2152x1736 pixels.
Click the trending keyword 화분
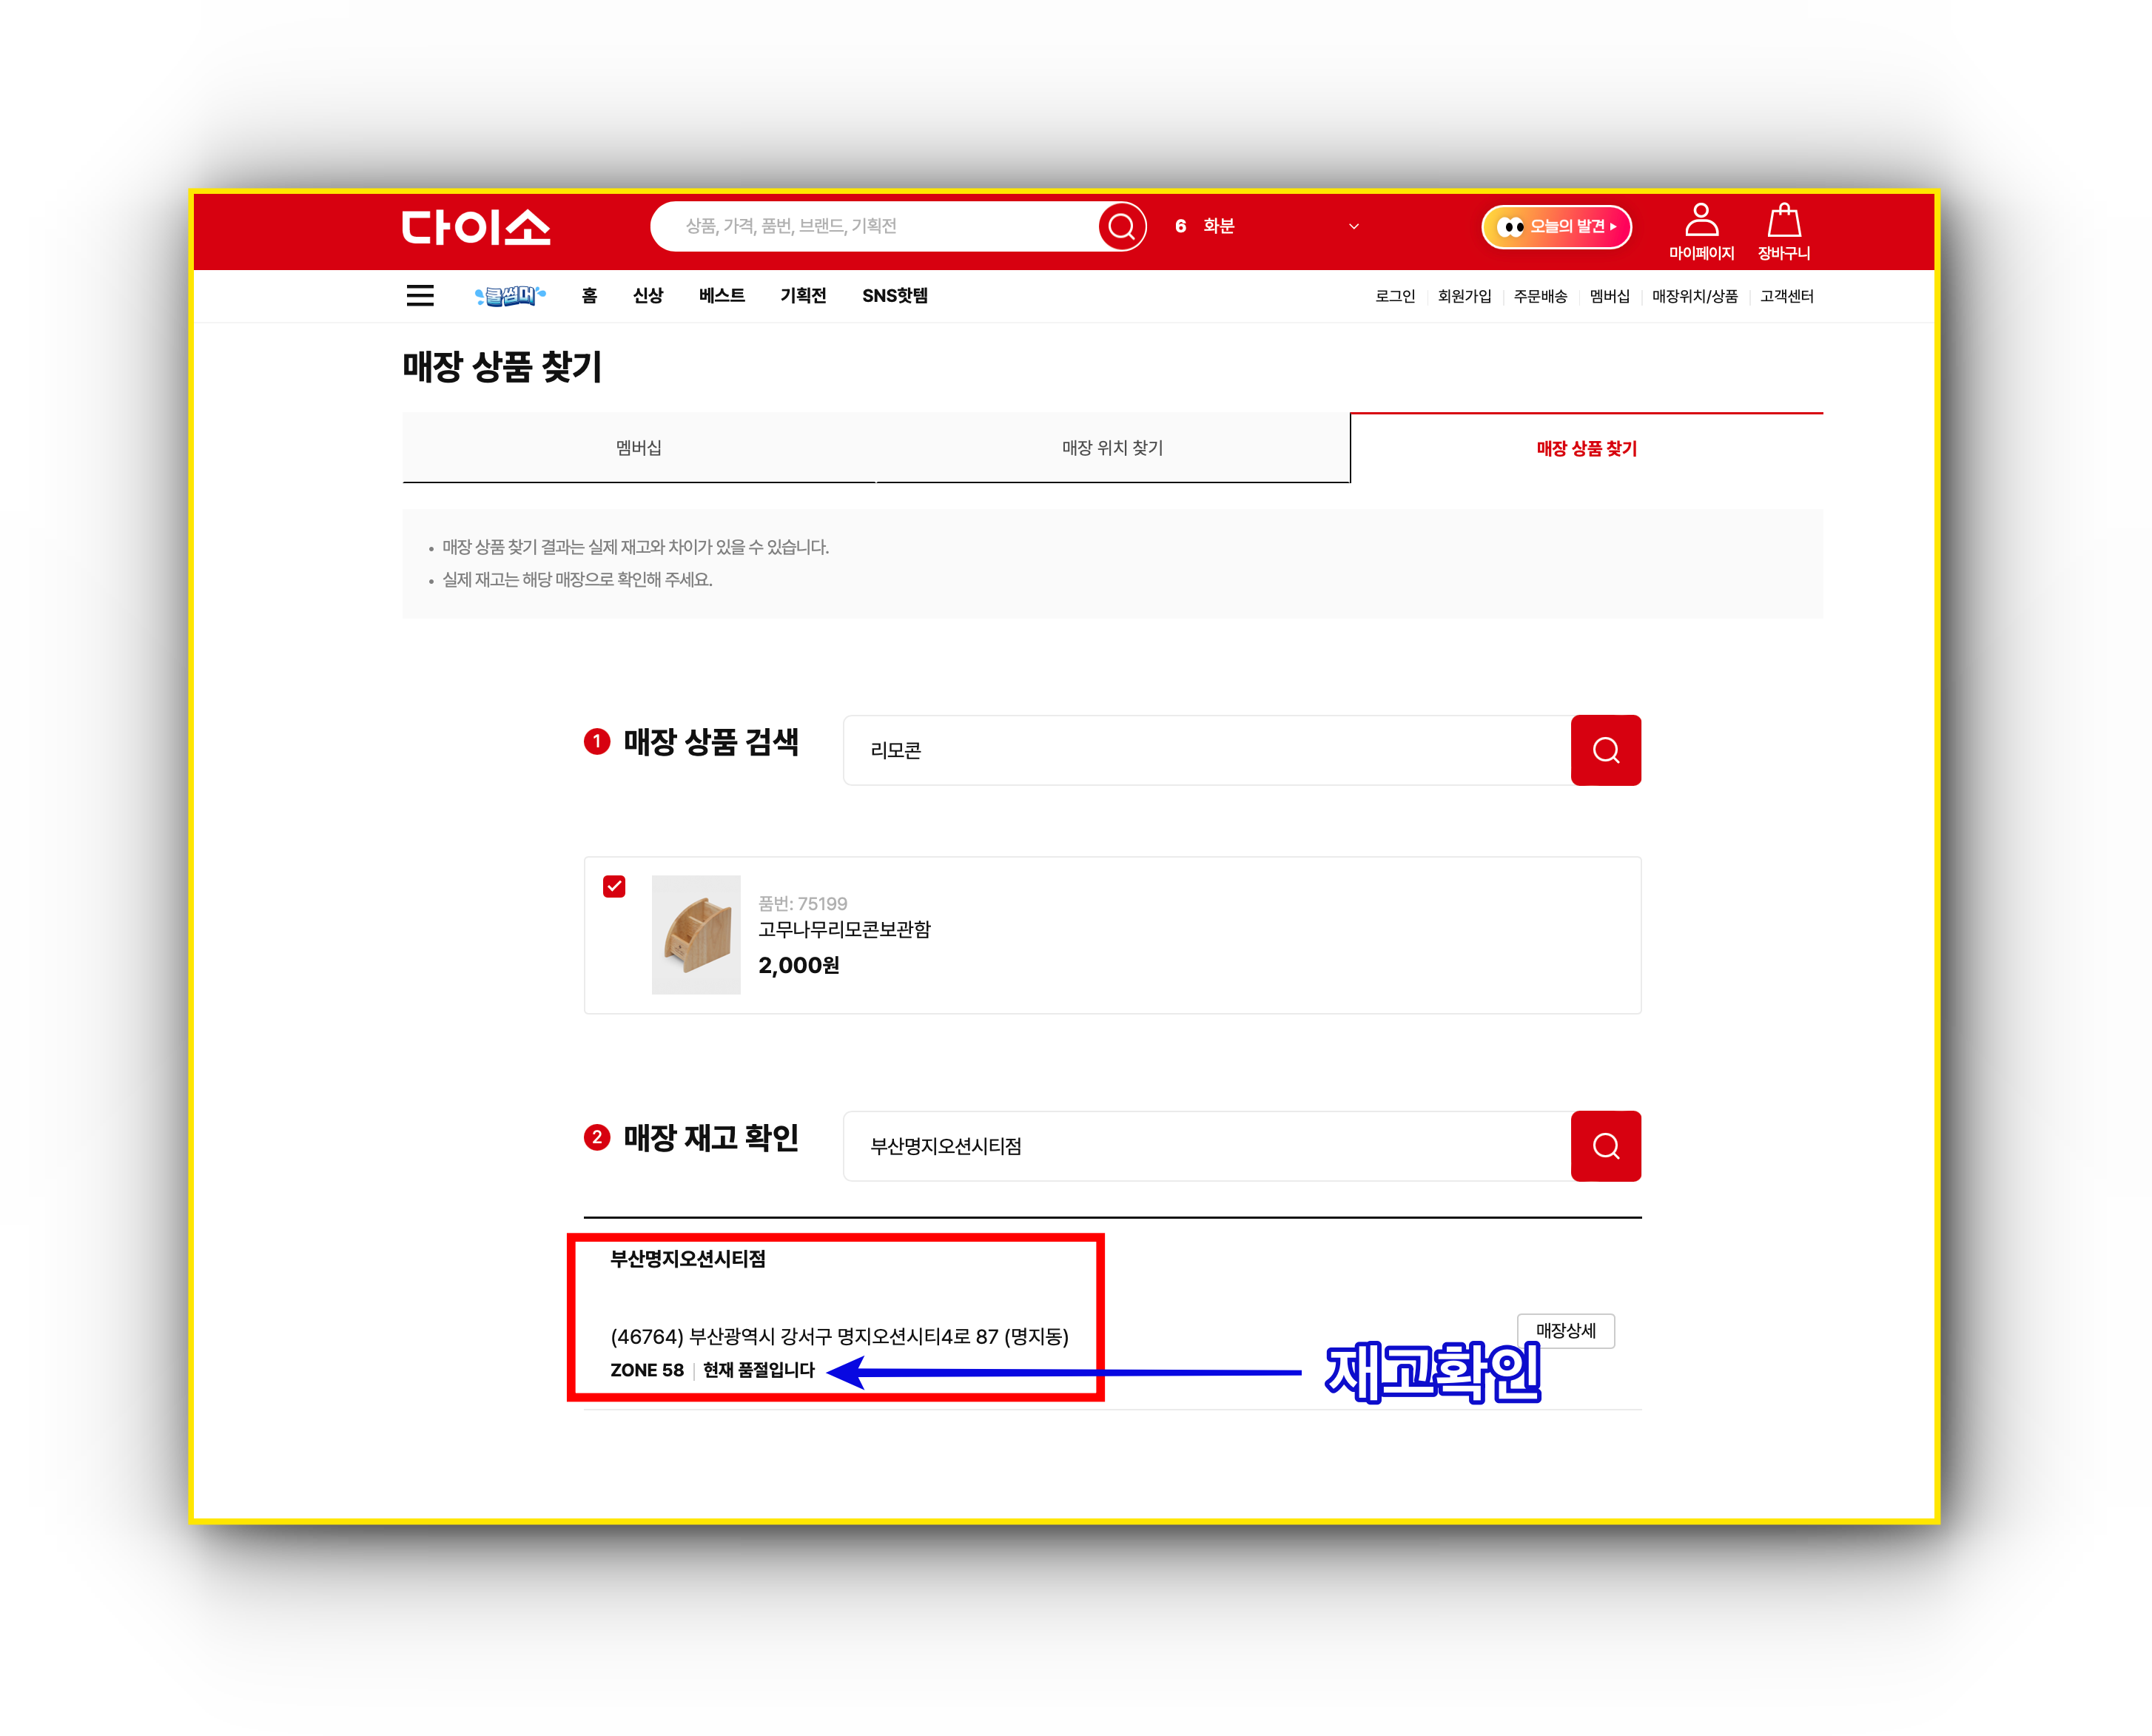[1219, 227]
